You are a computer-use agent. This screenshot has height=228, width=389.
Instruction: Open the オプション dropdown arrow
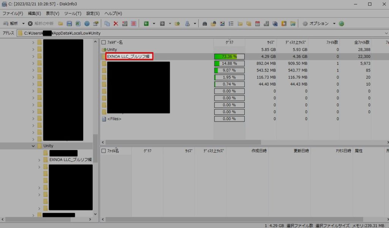tap(334, 23)
